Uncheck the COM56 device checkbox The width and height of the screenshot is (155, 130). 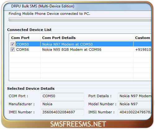pyautogui.click(x=12, y=50)
